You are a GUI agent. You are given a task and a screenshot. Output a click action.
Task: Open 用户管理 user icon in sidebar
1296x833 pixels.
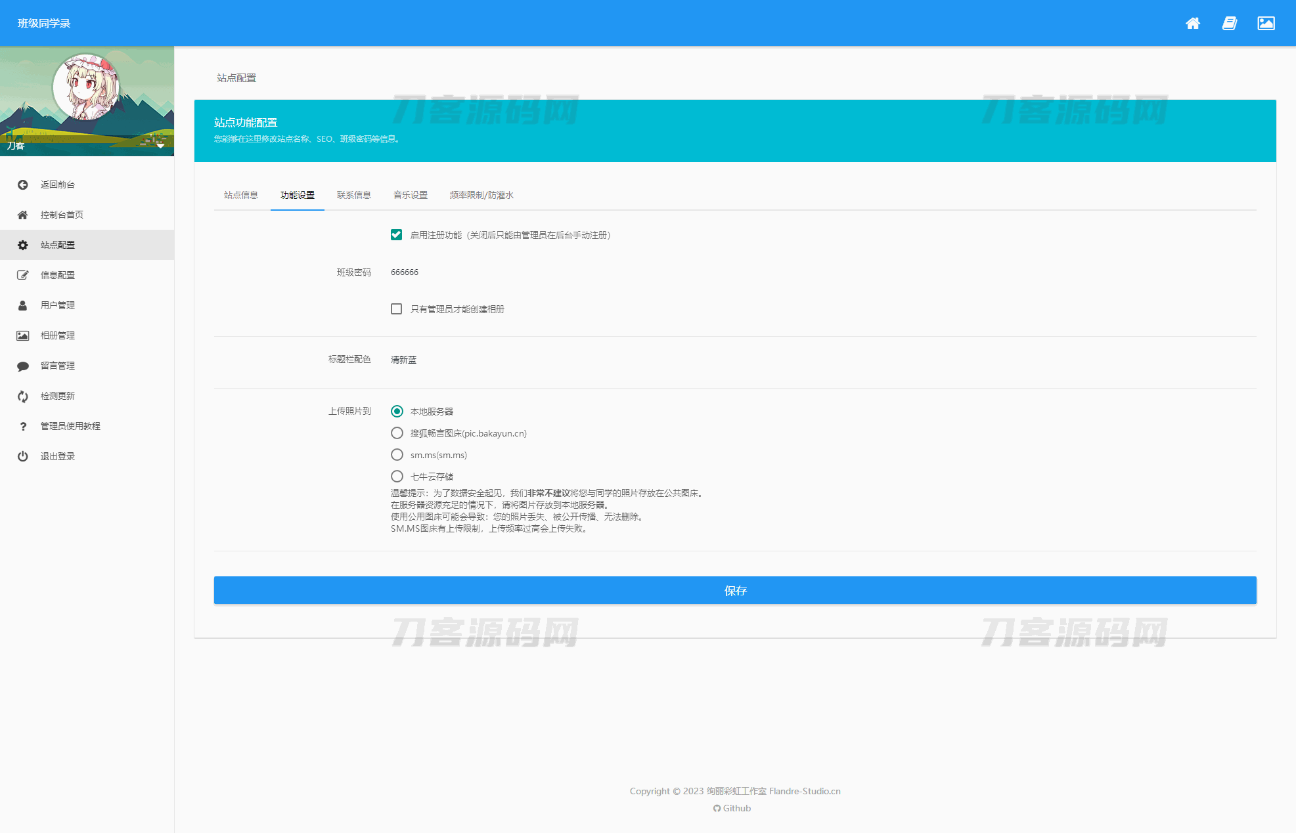point(23,305)
